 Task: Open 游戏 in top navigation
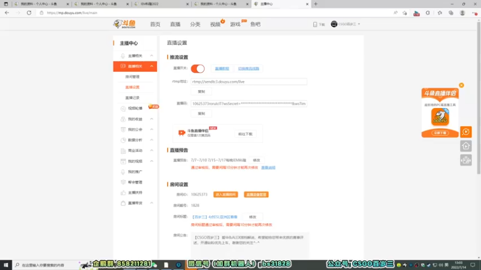tap(235, 24)
